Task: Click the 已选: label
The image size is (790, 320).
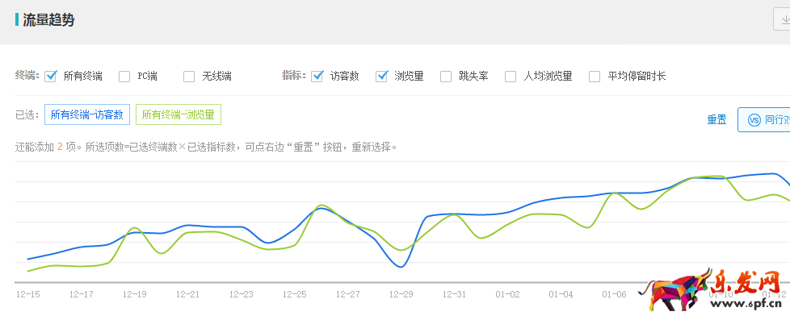Action: pyautogui.click(x=27, y=114)
